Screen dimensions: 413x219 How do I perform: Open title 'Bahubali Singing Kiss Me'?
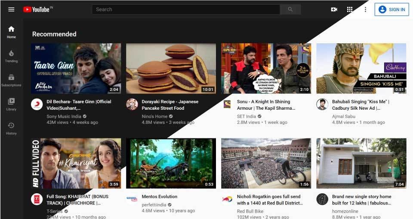[x=361, y=105]
